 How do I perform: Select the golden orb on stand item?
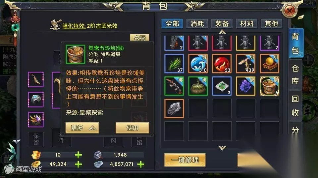coord(269,64)
